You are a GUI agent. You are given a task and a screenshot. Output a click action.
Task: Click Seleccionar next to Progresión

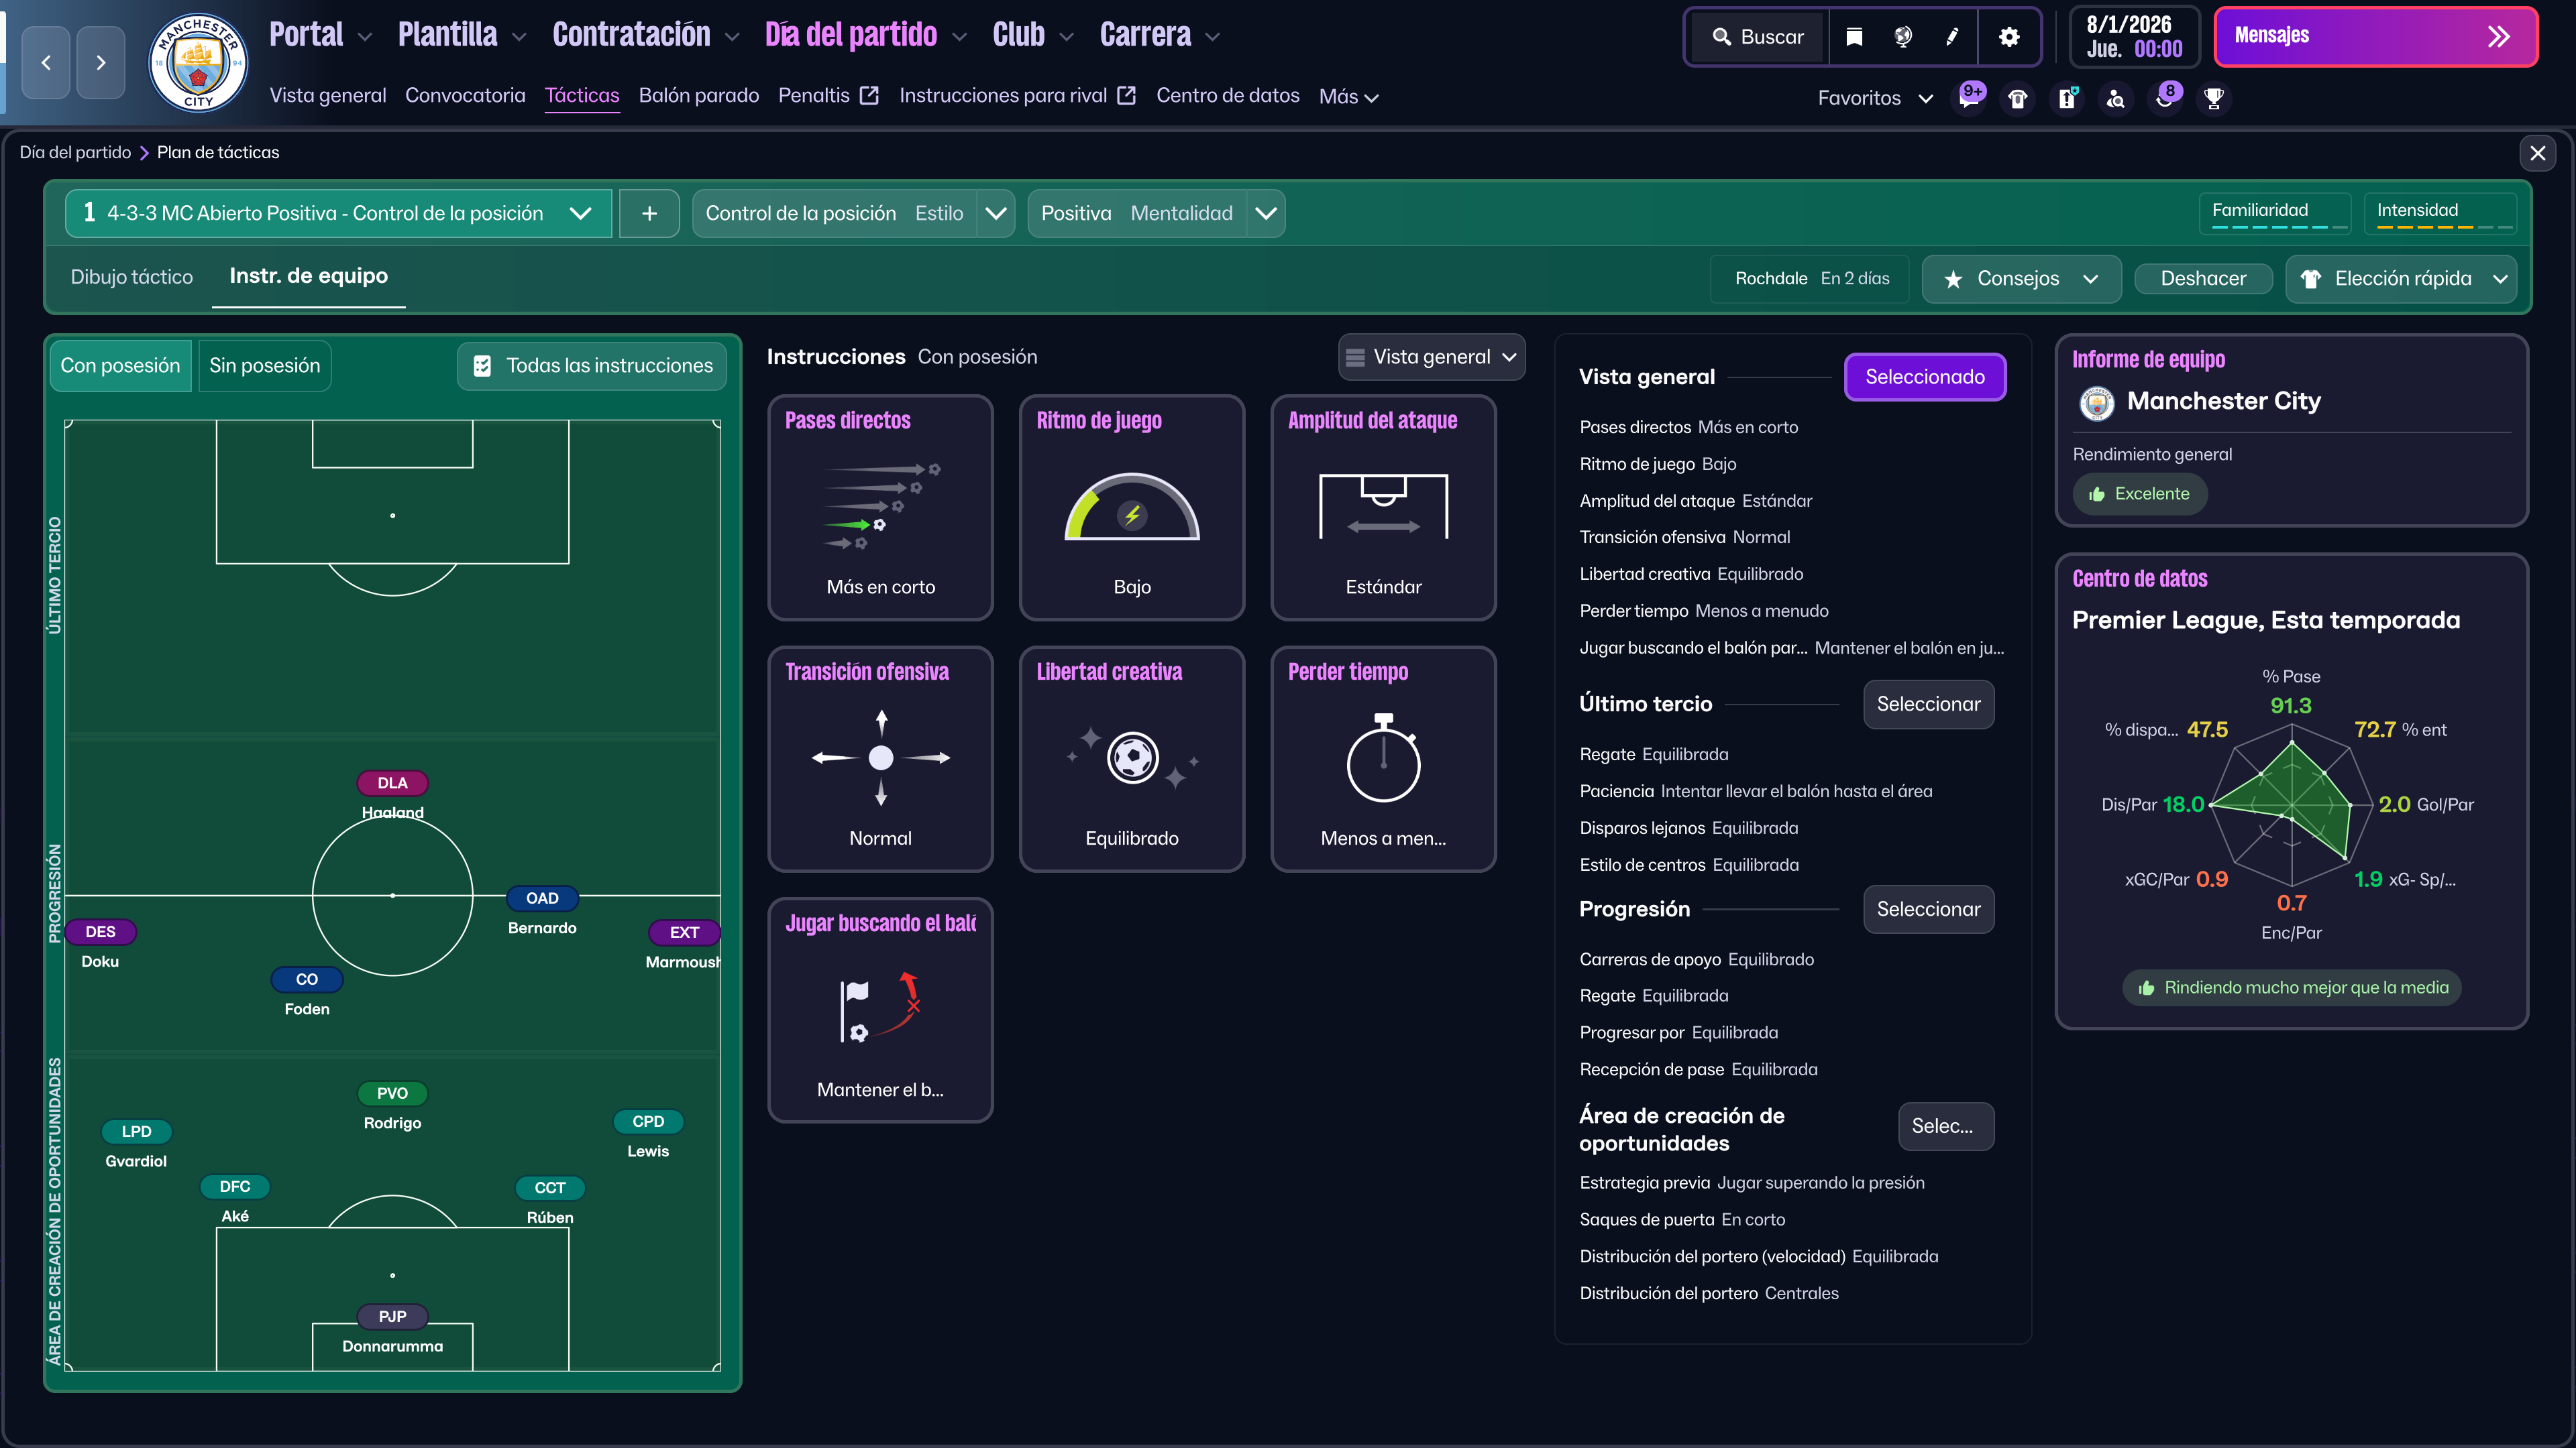[x=1928, y=910]
